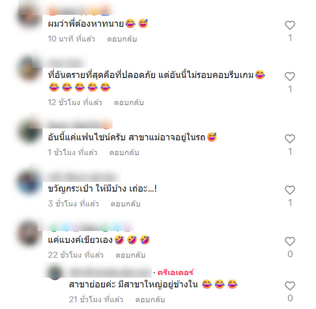Click ตอบกลับ under the 12 ชั่วโมง comment
Viewport: 316px width, 309px height.
129,103
